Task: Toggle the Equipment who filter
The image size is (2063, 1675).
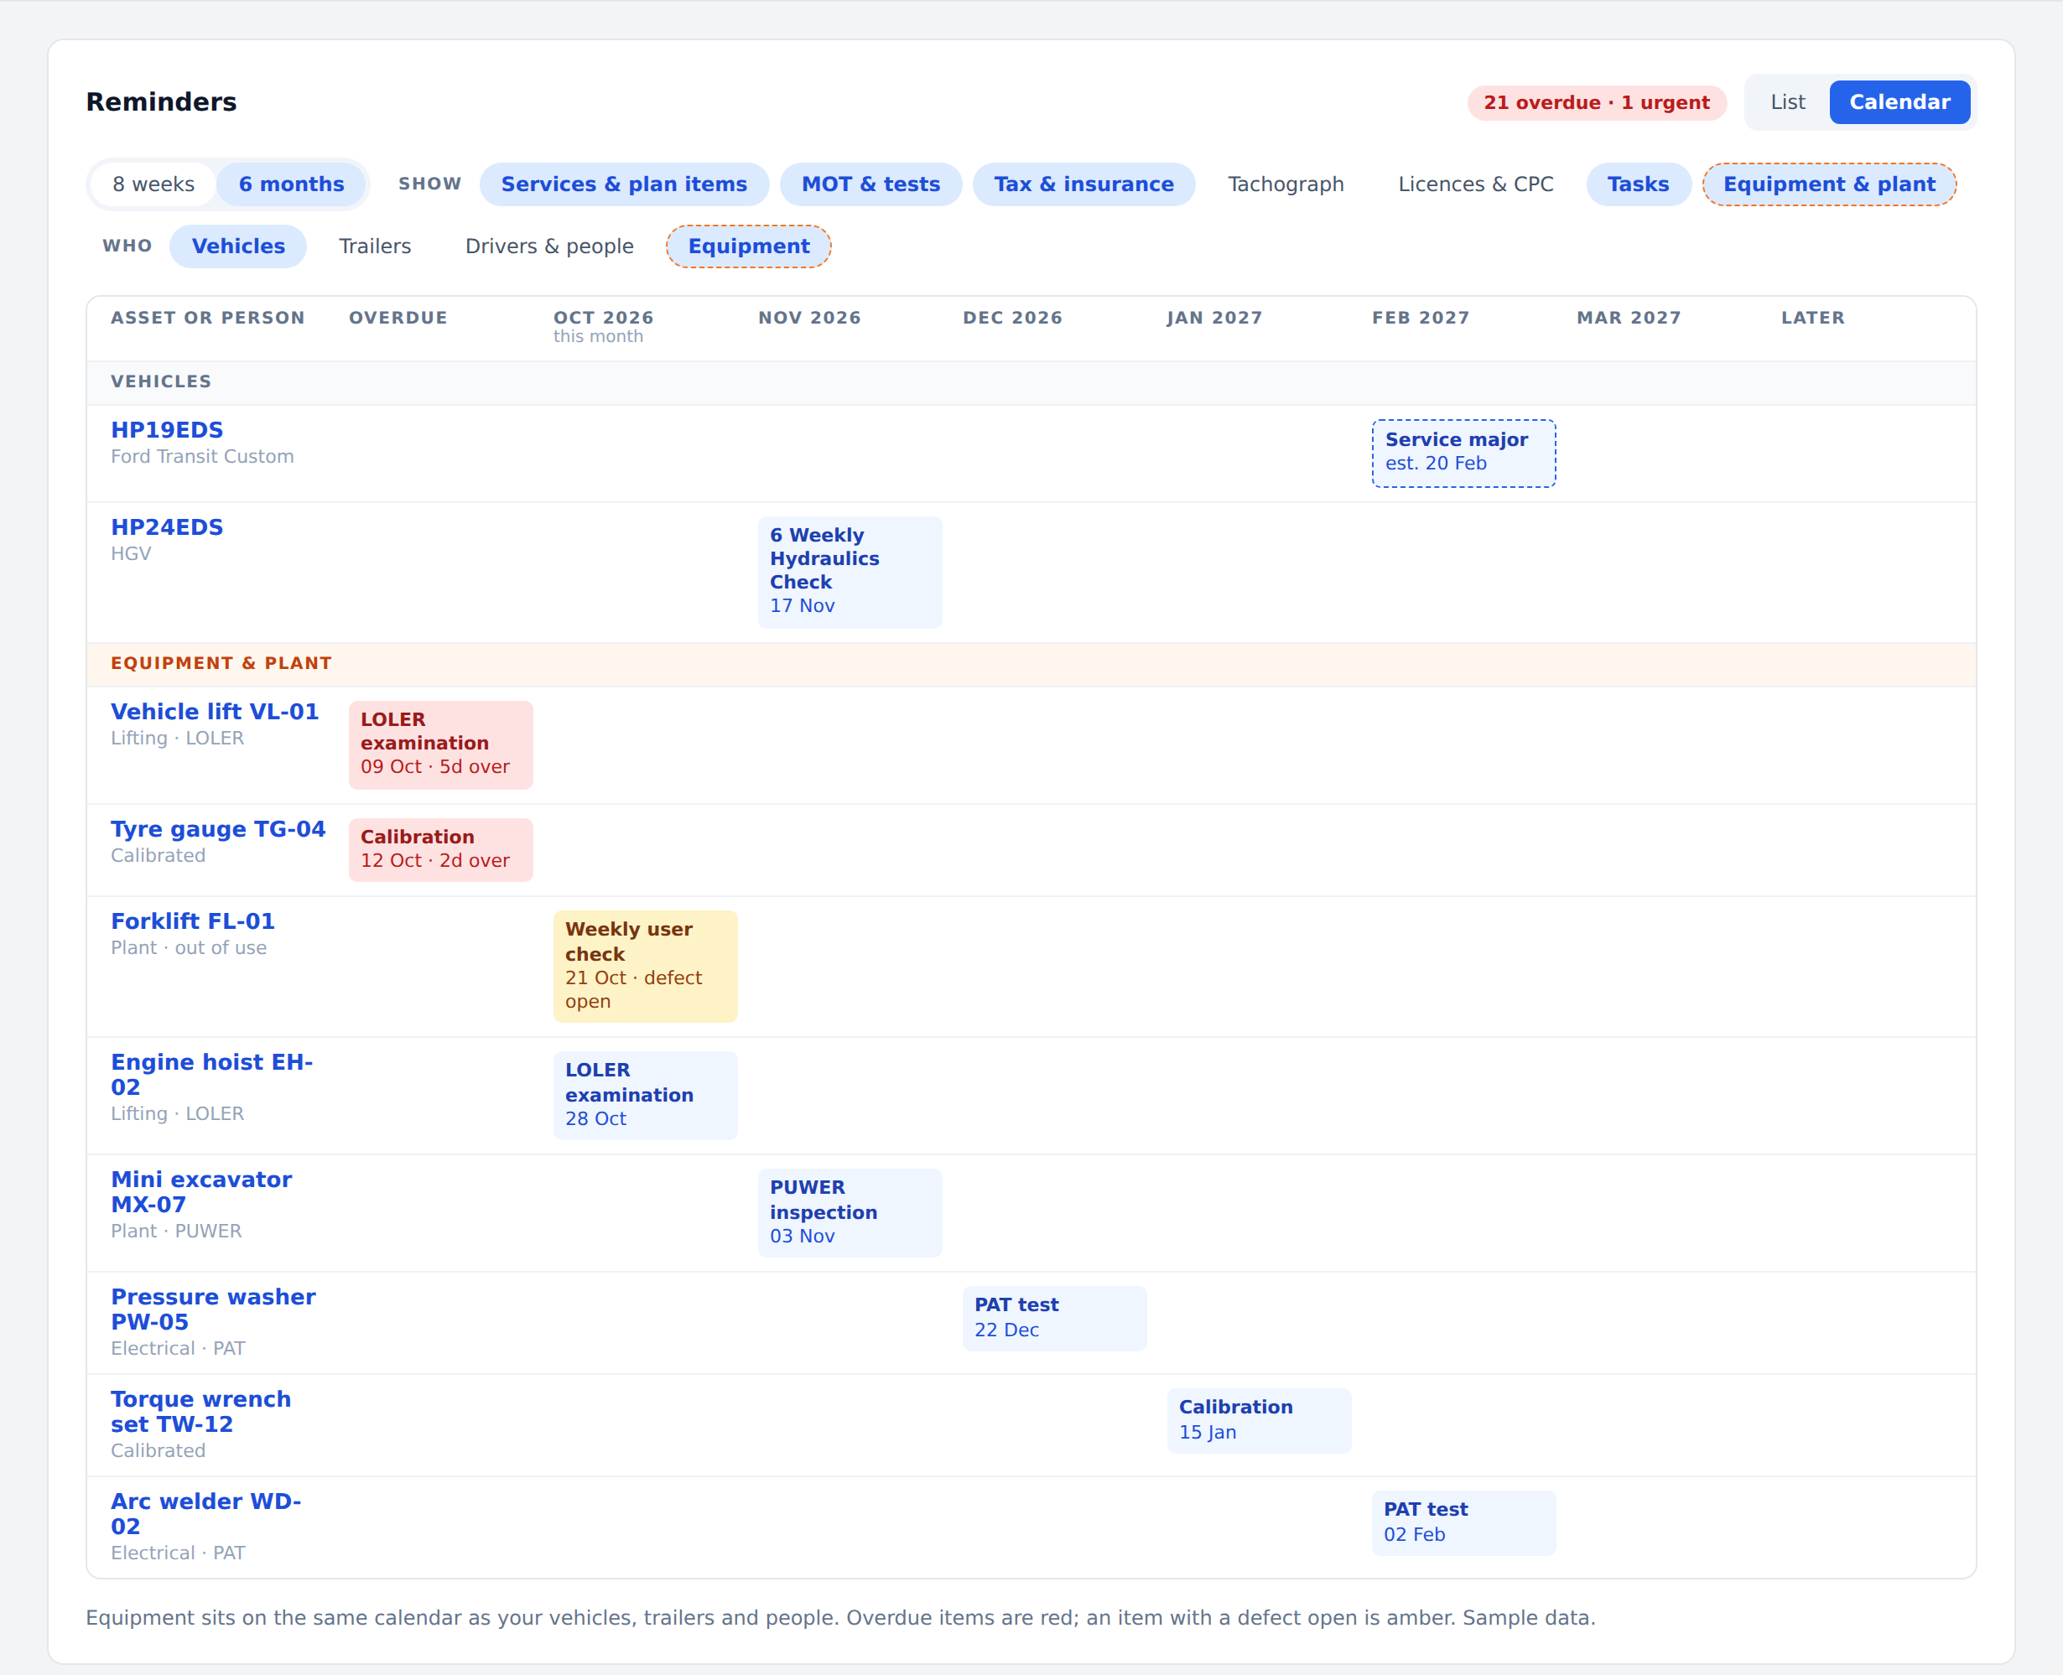Action: click(749, 246)
